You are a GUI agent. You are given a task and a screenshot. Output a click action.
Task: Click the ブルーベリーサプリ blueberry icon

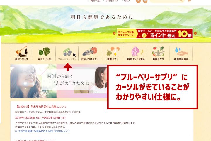(x=67, y=52)
